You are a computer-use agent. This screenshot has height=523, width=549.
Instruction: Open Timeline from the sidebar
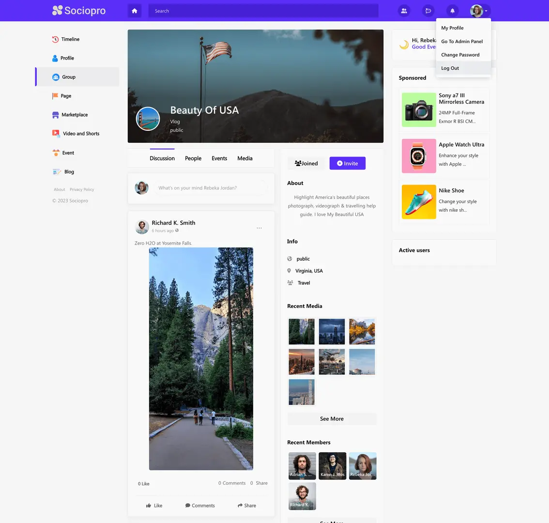[70, 39]
